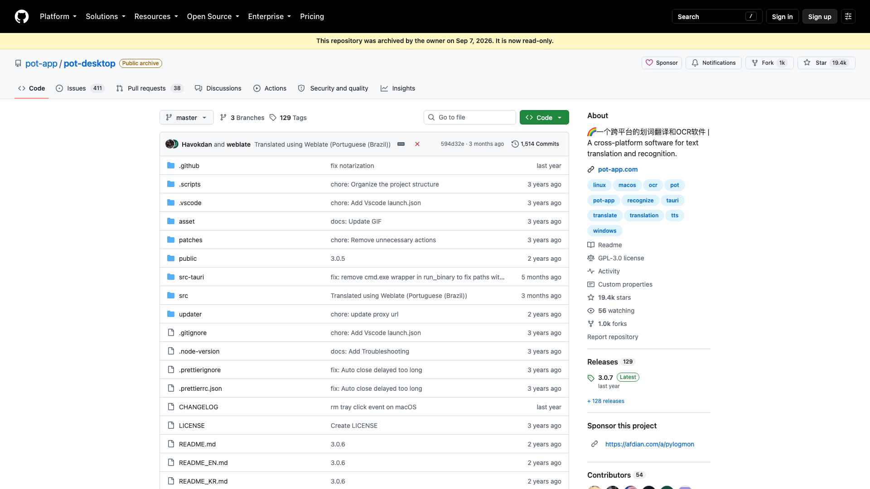Expand the Open Source menu
Screen dimensions: 870x489
[x=213, y=16]
